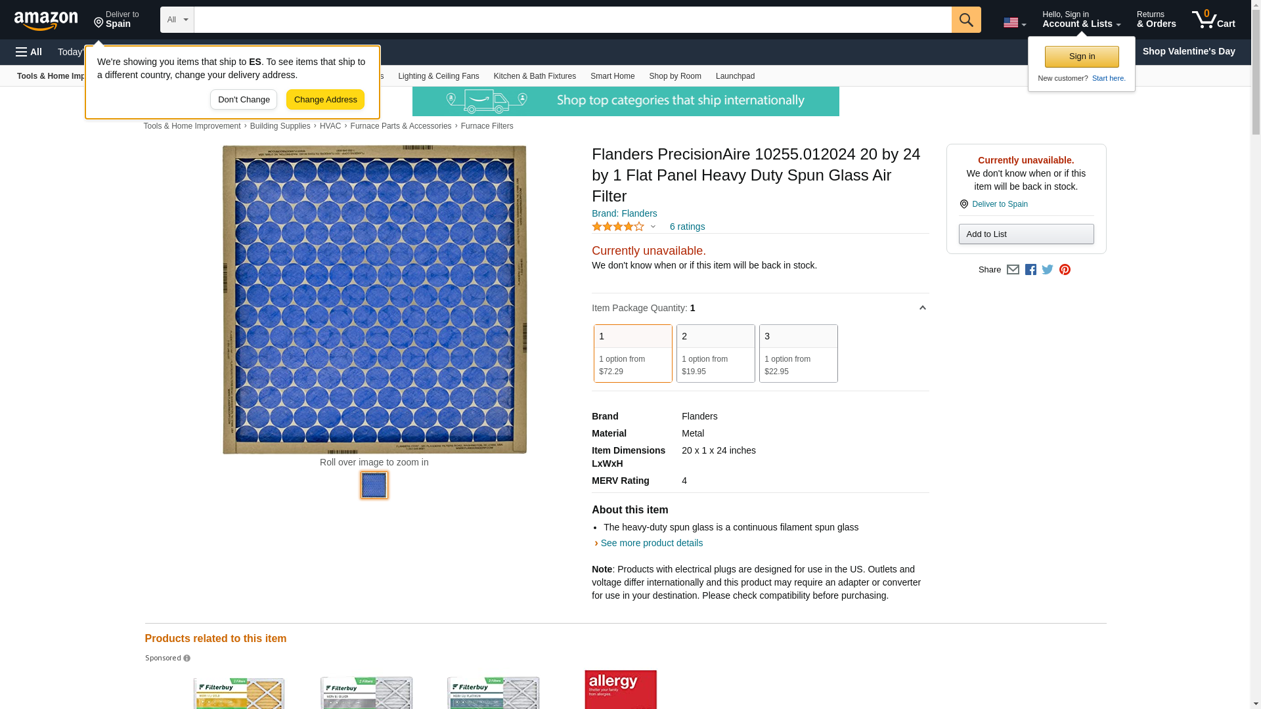Select package quantity 1 option
Image resolution: width=1261 pixels, height=709 pixels.
(632, 353)
